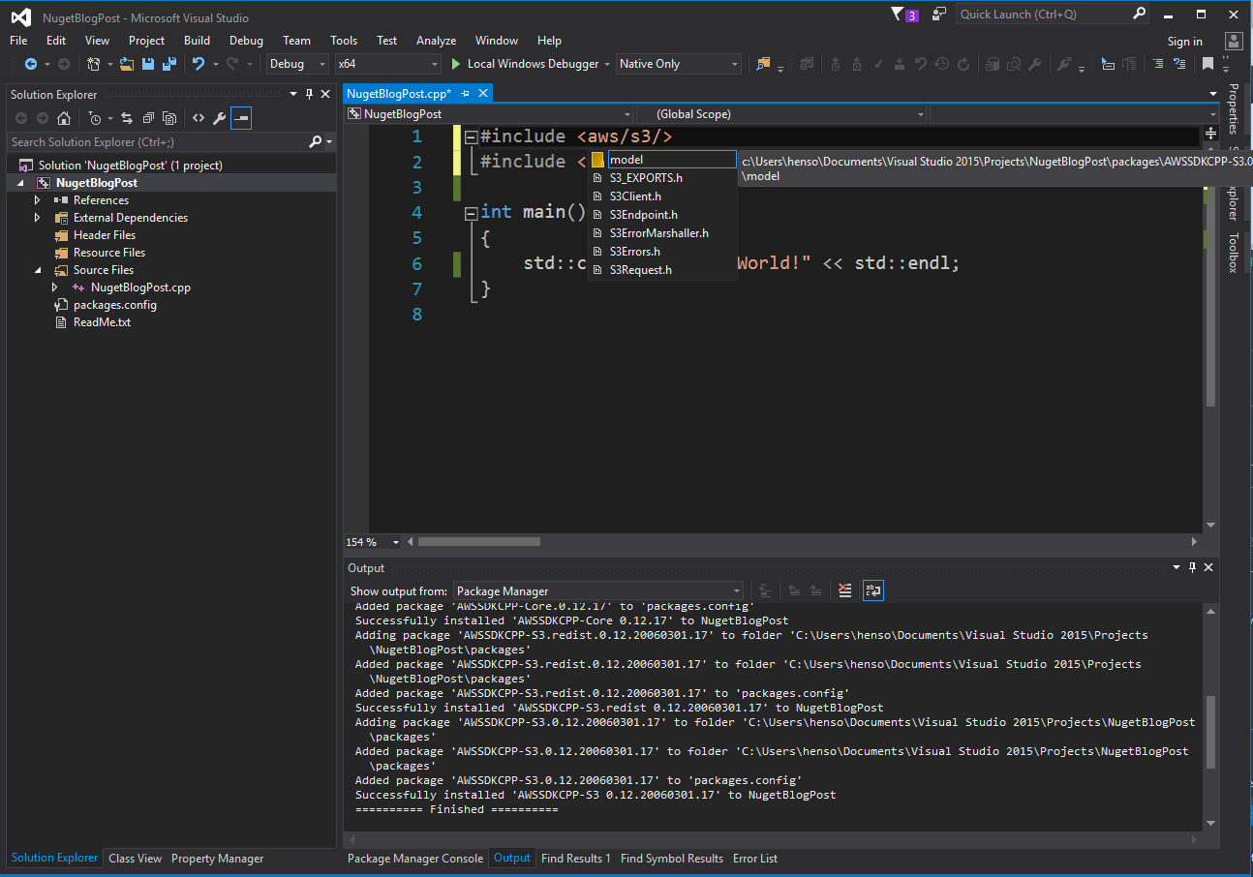
Task: Click the Sign in link
Action: pos(1184,42)
